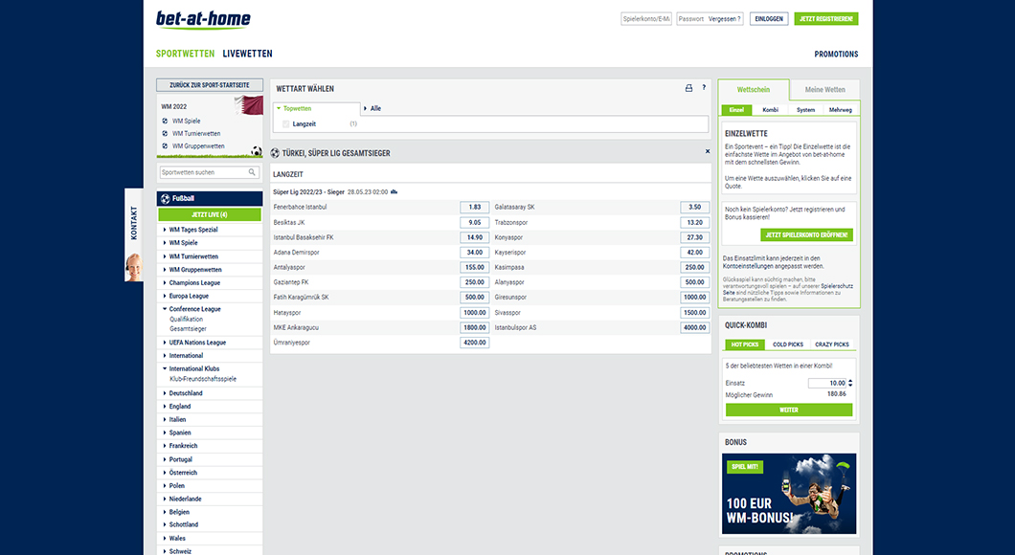Select Fenerbahce Istanbul odds 1.83
Screen dimensions: 1015x555
(475, 207)
